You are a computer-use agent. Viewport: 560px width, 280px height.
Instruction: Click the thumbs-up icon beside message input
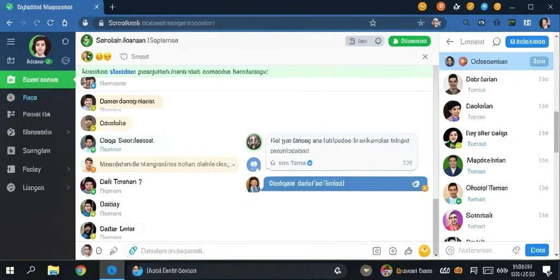pyautogui.click(x=408, y=251)
